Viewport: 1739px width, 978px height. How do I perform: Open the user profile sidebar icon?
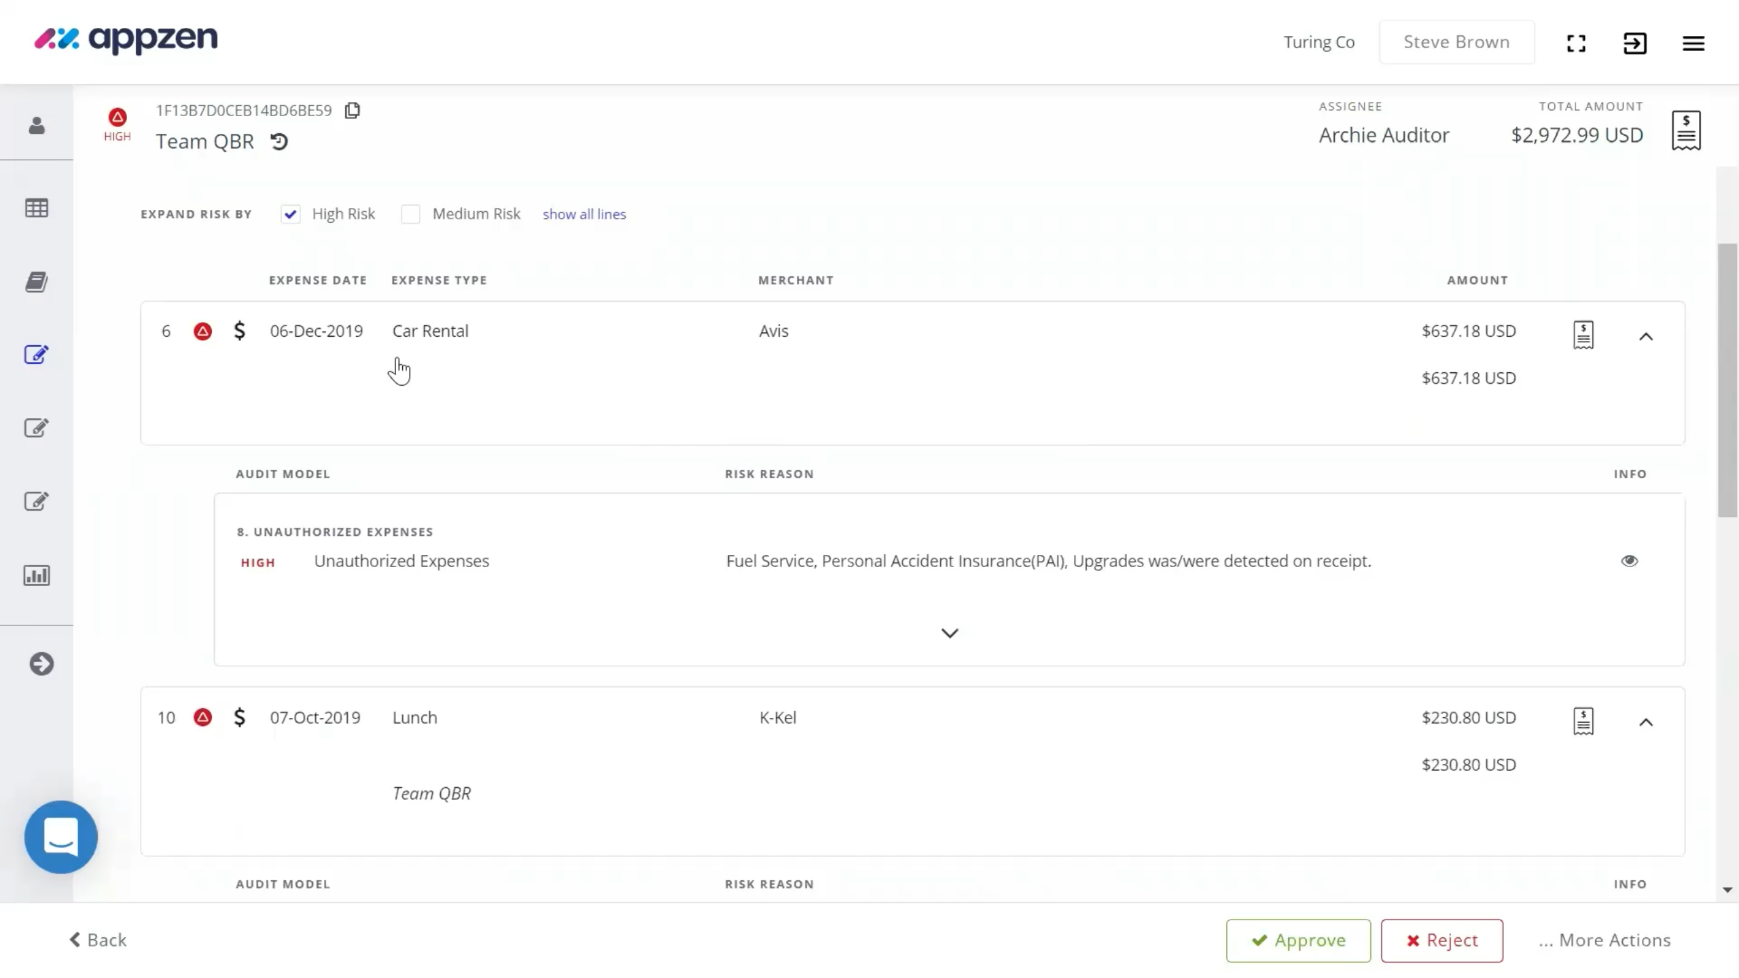tap(36, 126)
